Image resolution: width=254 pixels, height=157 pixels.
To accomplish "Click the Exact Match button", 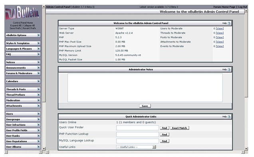I will pos(179,128).
